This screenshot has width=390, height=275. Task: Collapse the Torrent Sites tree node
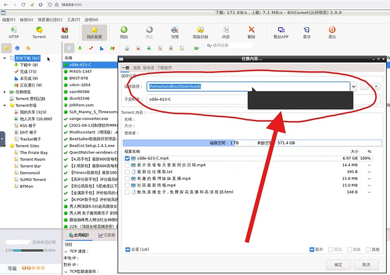coord(5,146)
